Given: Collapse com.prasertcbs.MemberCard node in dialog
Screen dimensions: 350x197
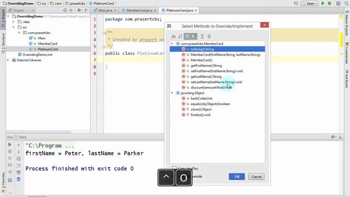Looking at the screenshot, I should [x=172, y=44].
